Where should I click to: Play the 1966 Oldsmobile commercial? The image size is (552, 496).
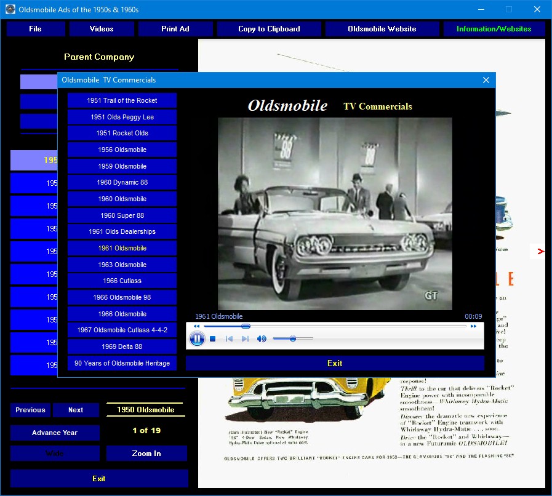(122, 314)
